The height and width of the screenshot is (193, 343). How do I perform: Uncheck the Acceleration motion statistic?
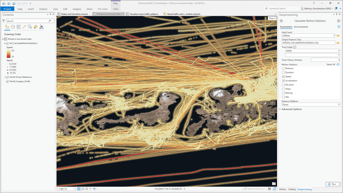[x=283, y=81]
